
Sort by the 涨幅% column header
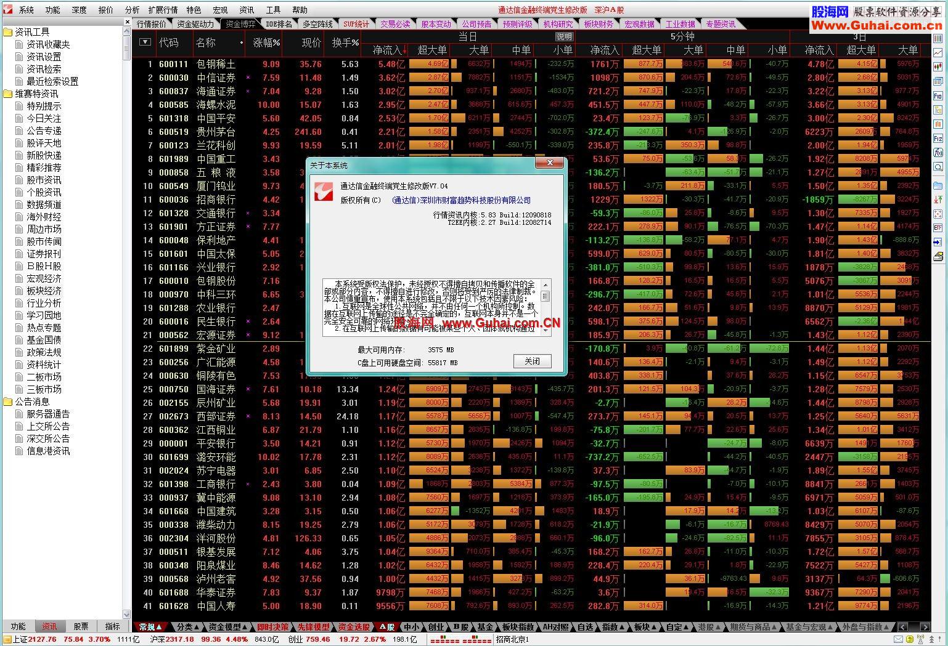pos(266,42)
